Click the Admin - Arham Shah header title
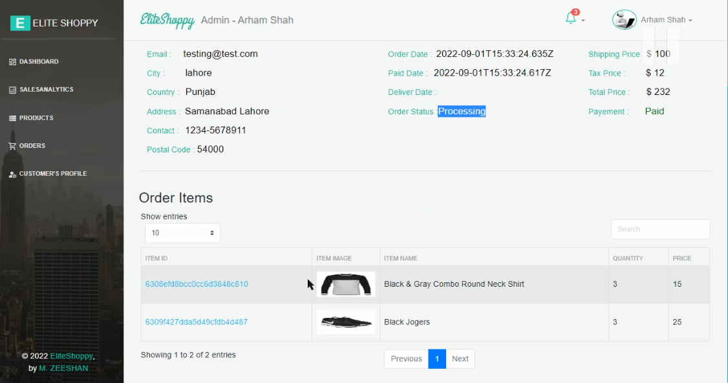Viewport: 728px width, 383px height. tap(247, 20)
